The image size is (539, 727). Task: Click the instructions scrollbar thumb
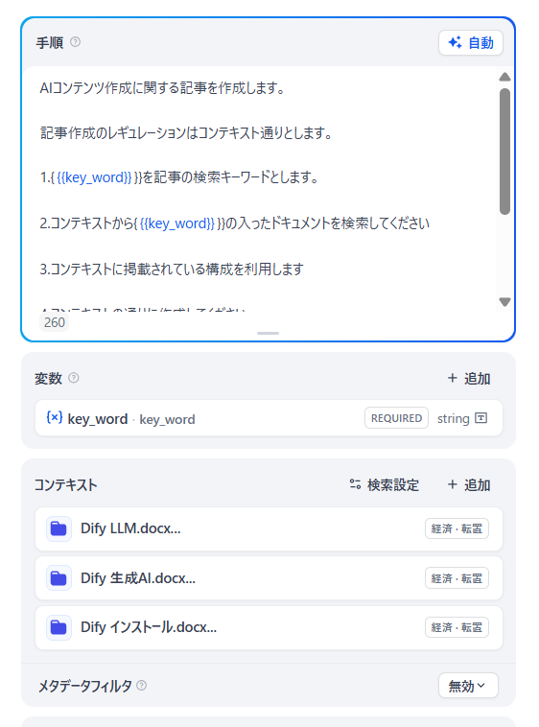[504, 152]
